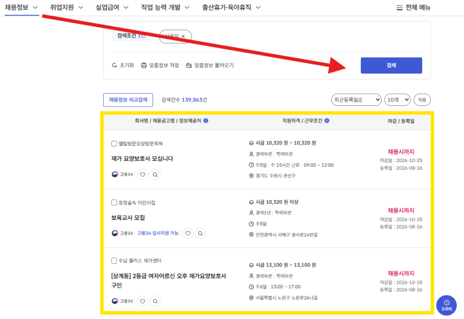Expand the 취업지원 menu chevron

[81, 8]
